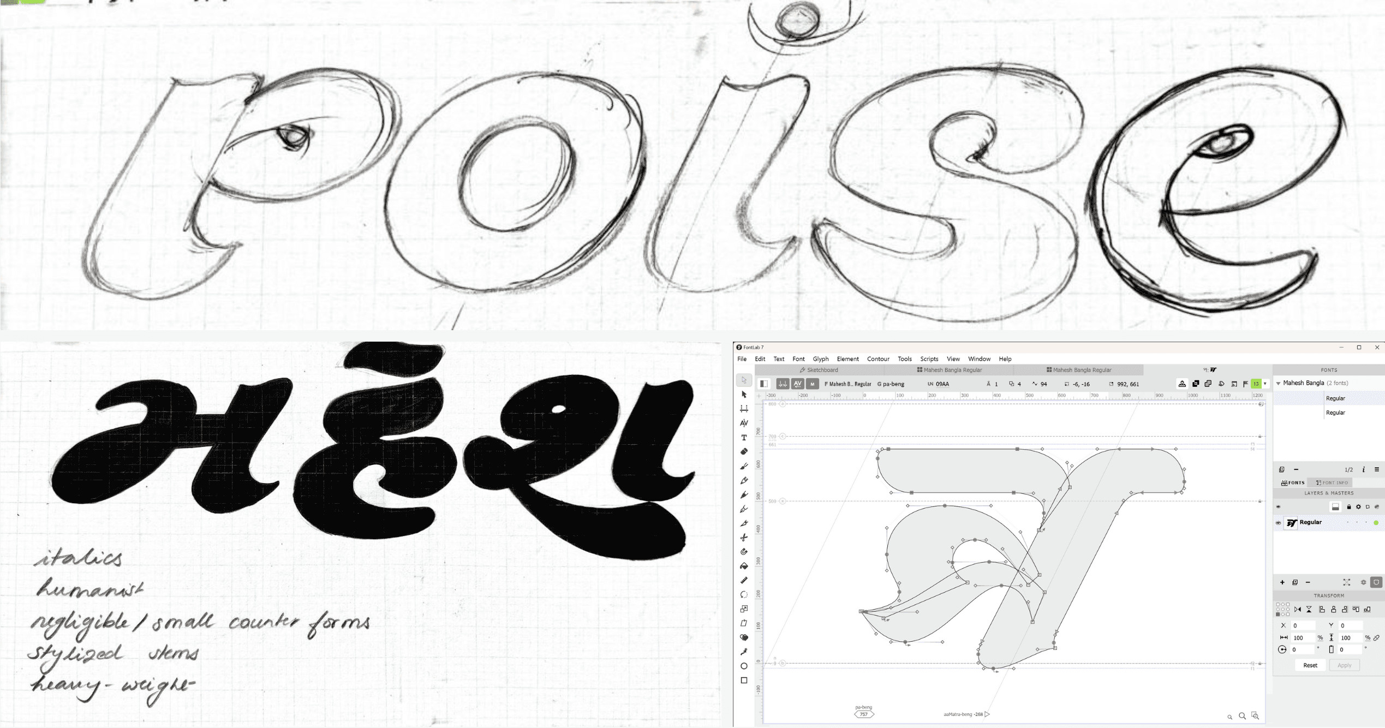Click the layer color icon in Layers header
Screen dimensions: 1385x728
(1377, 507)
